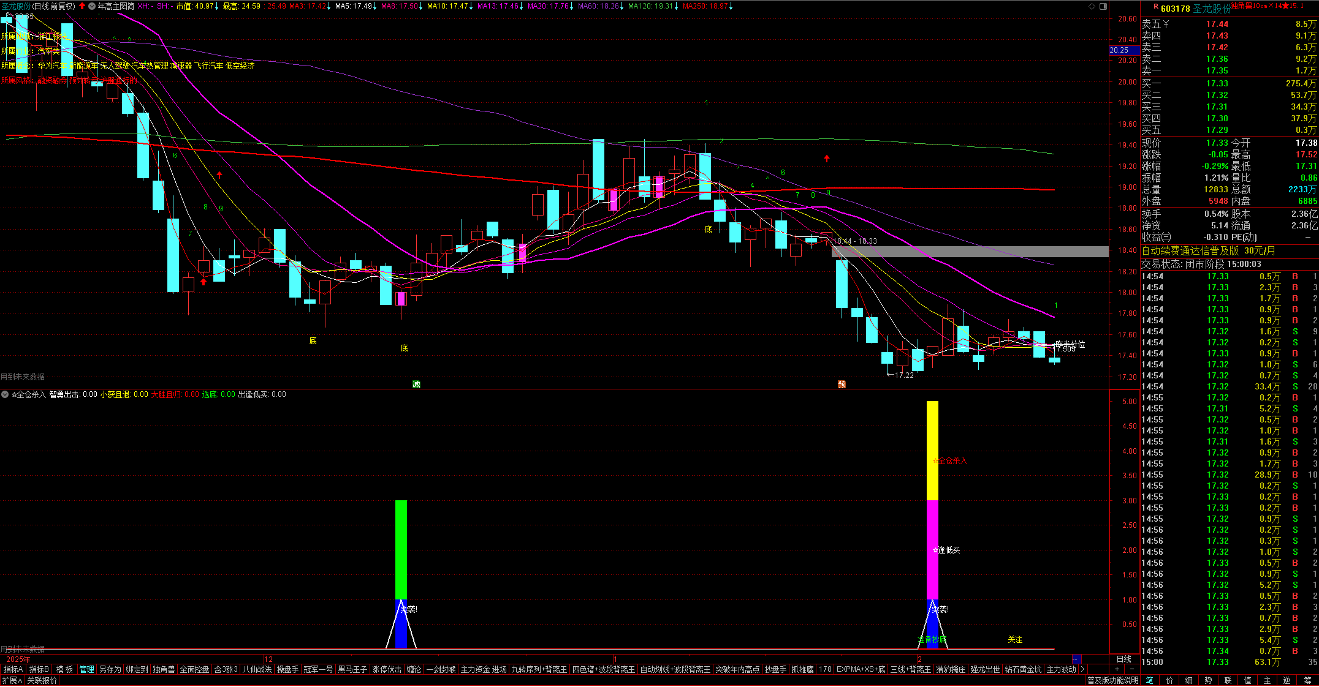Screen dimensions: 1319x687
Task: Open the 普及版功能说明 link
Action: pos(1112,680)
